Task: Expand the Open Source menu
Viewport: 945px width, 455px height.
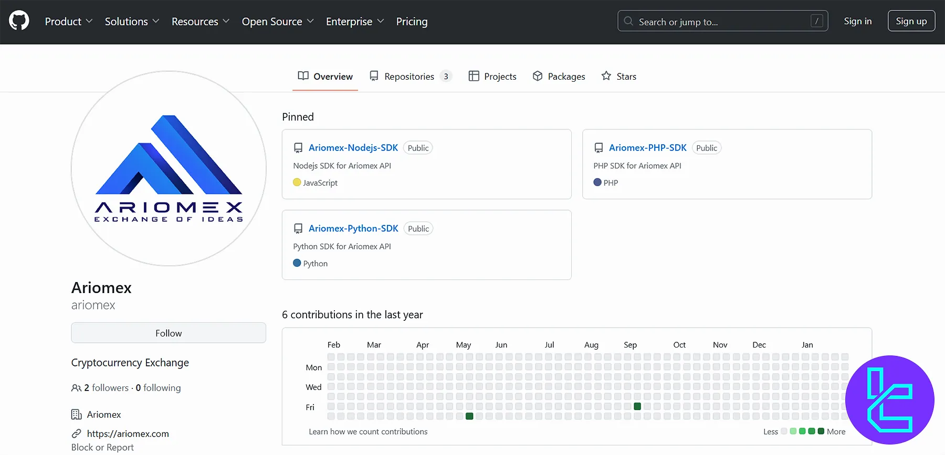Action: 278,21
